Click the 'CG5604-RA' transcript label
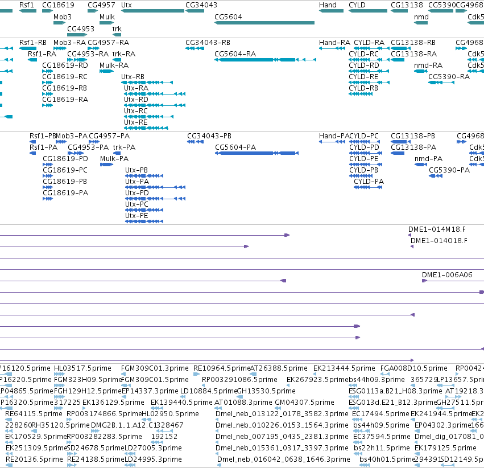 (x=235, y=54)
